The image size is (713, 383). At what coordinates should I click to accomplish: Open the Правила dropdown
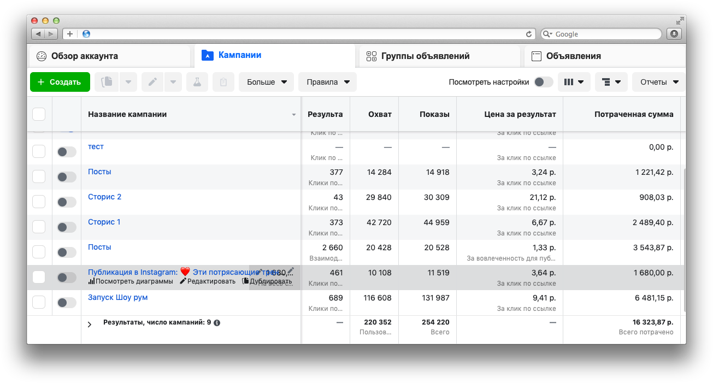coord(328,82)
